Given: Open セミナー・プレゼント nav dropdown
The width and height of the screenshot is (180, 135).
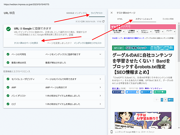Looking at the screenshot, I should tap(145, 31).
